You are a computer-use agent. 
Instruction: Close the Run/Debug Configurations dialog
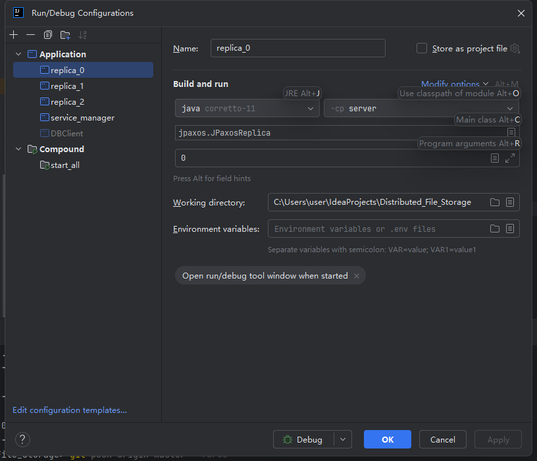pyautogui.click(x=521, y=13)
